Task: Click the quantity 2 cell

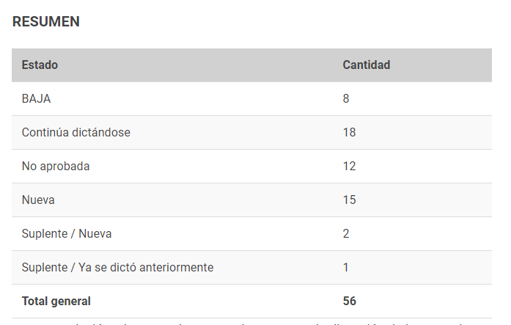Action: [346, 234]
